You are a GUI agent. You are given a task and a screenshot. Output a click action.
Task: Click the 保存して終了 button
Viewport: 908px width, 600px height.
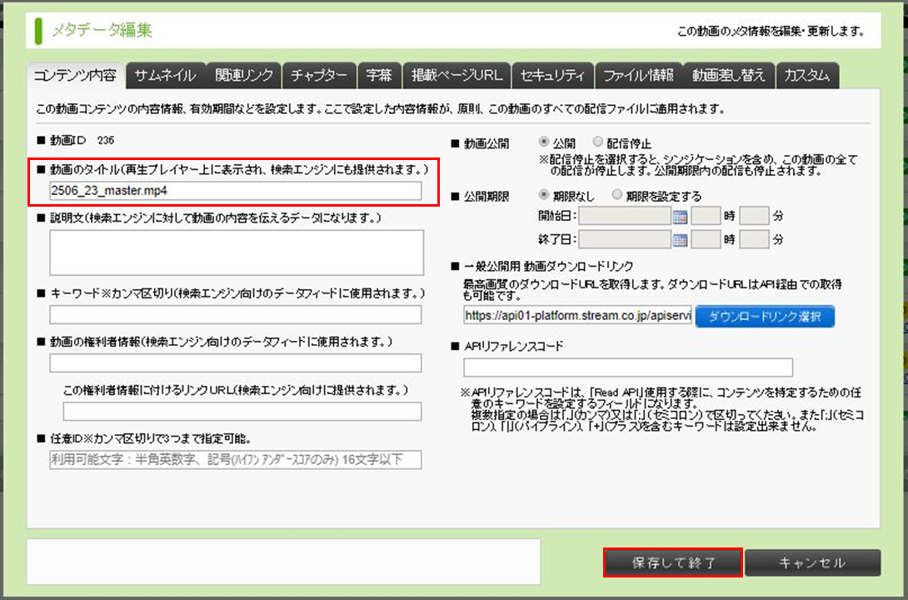[x=673, y=562]
